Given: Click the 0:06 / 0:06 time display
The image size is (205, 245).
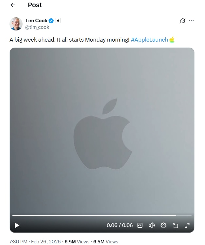Looking at the screenshot, I should pyautogui.click(x=120, y=225).
